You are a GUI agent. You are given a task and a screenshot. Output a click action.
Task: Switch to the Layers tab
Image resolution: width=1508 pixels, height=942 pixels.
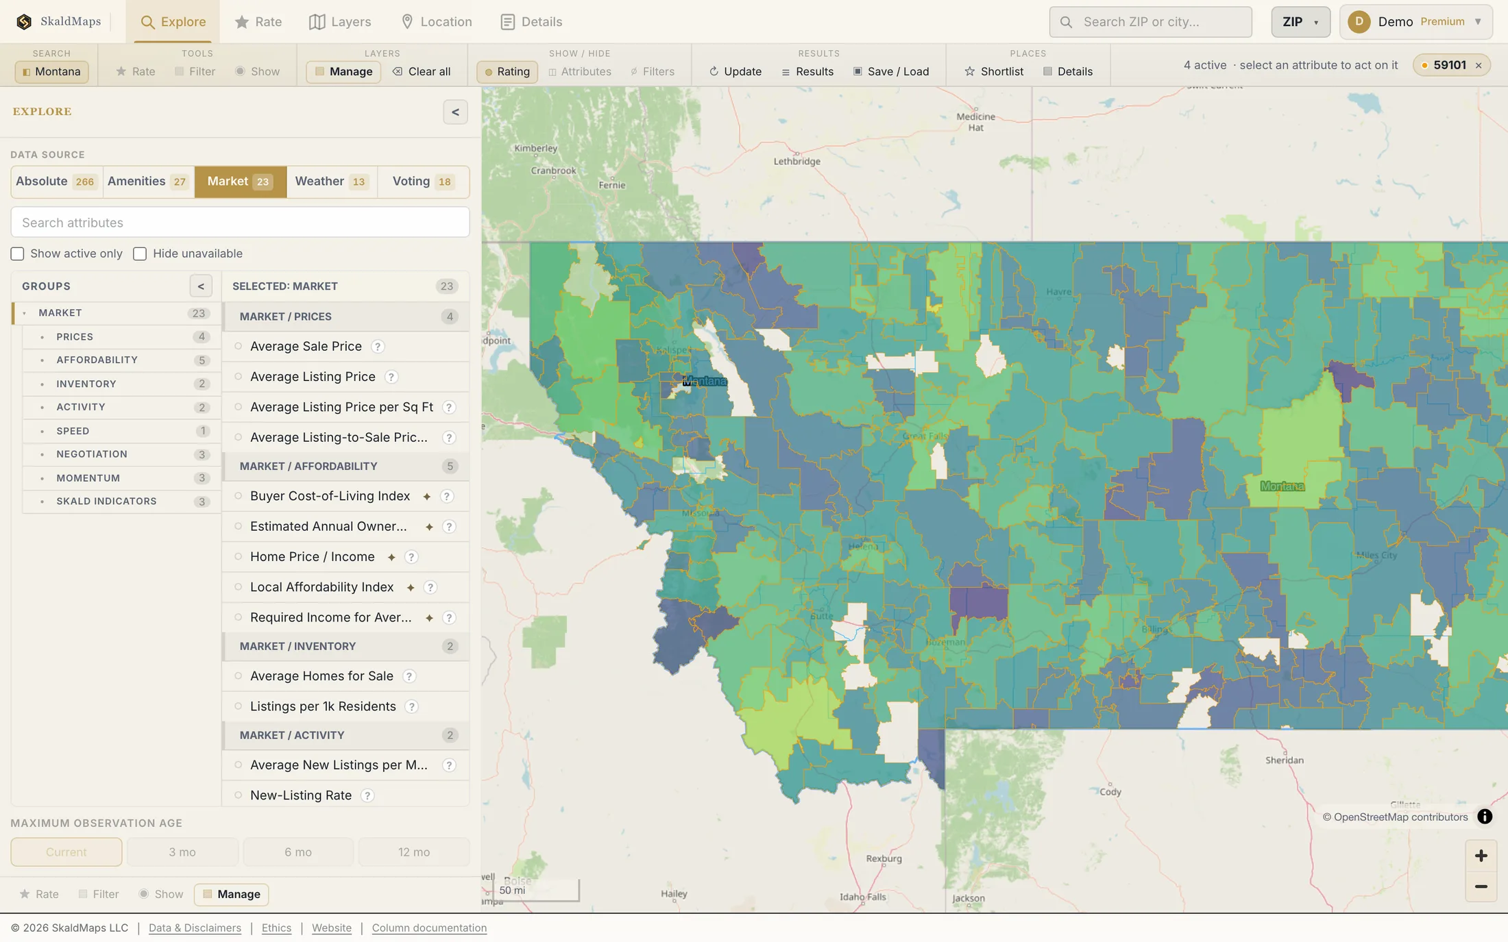pyautogui.click(x=340, y=22)
